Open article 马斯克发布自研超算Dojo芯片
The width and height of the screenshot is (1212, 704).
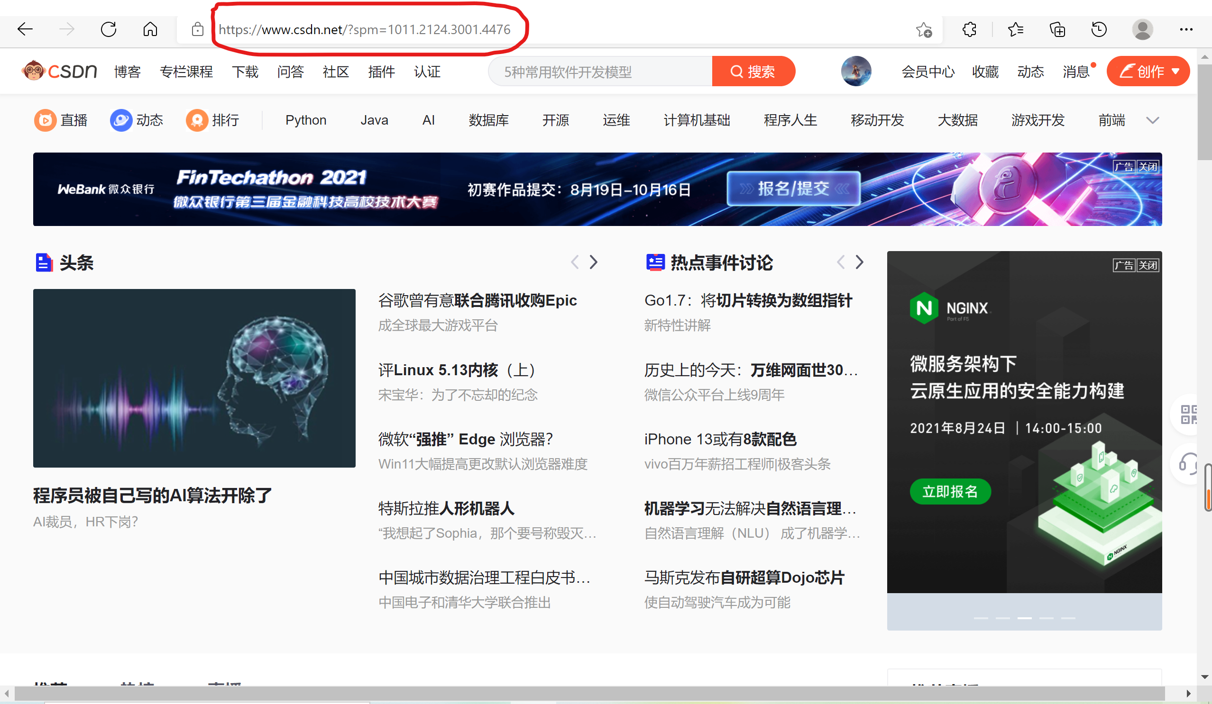[x=744, y=578]
